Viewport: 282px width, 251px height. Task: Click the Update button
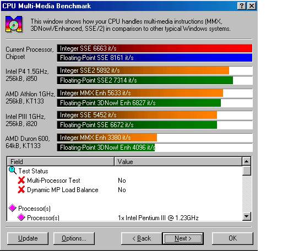point(28,238)
